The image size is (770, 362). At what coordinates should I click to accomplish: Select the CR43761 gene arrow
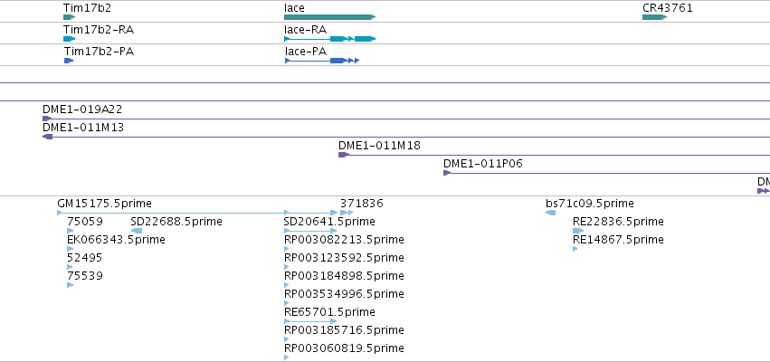pos(654,17)
